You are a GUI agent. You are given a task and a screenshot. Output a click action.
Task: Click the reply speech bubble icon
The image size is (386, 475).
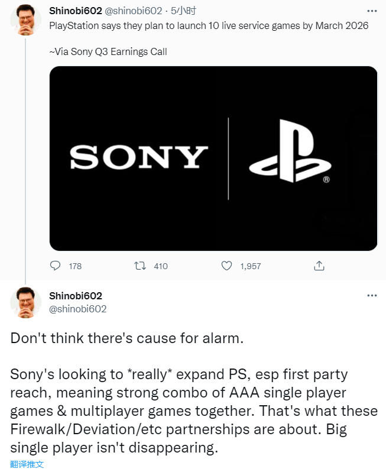55,266
